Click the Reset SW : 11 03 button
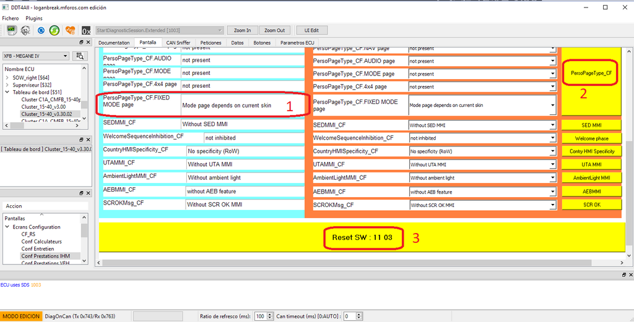The height and width of the screenshot is (322, 634). point(362,237)
